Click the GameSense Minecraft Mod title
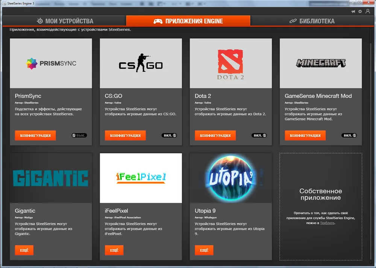Screen dimensions: 376x268 click(x=318, y=96)
